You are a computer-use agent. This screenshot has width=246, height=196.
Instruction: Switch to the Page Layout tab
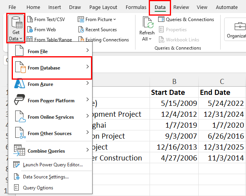103,7
